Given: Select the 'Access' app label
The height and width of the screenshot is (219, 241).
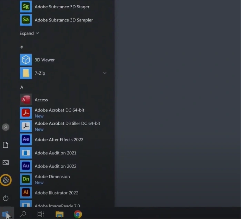Looking at the screenshot, I should pos(41,100).
